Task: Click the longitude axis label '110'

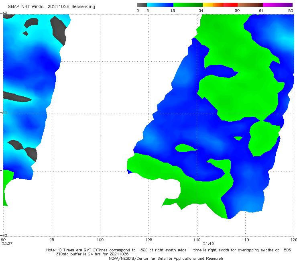Action: pyautogui.click(x=197, y=240)
